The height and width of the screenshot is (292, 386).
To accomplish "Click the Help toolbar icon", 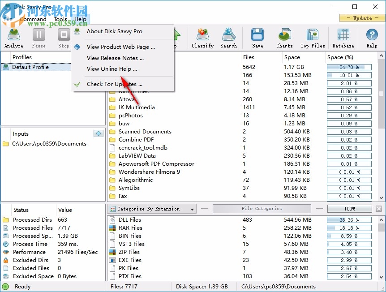I will [x=371, y=38].
